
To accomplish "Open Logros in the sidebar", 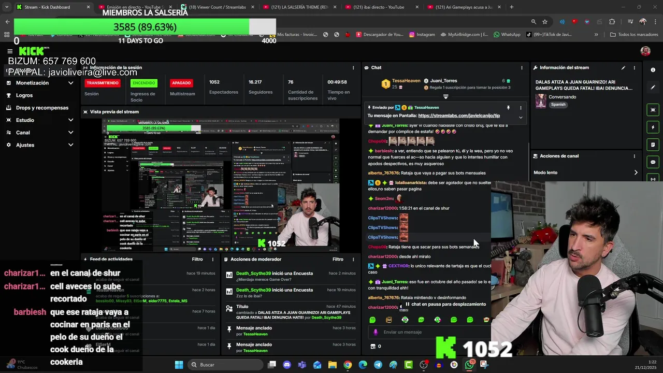I will tap(24, 95).
